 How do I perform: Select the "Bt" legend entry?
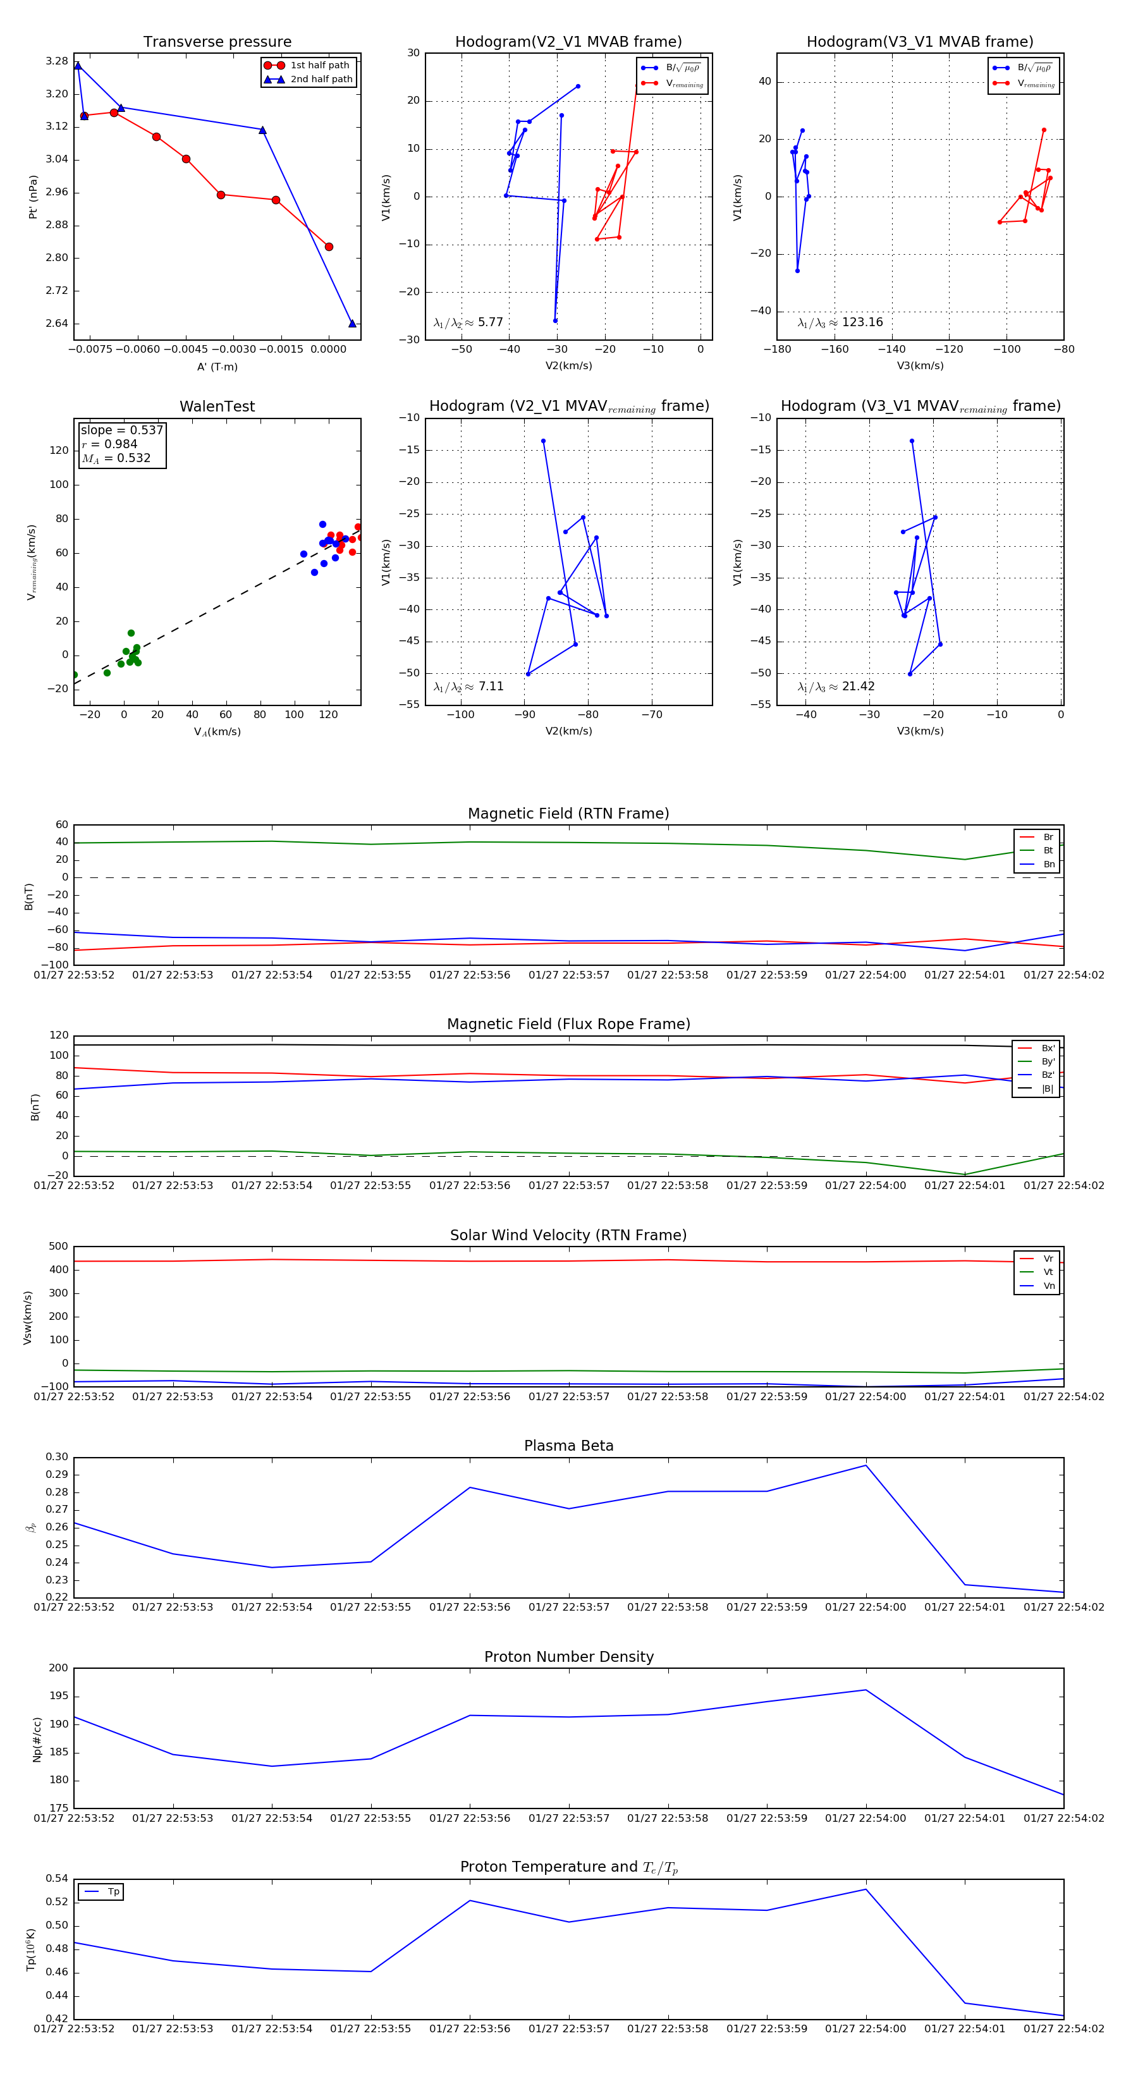click(1037, 851)
